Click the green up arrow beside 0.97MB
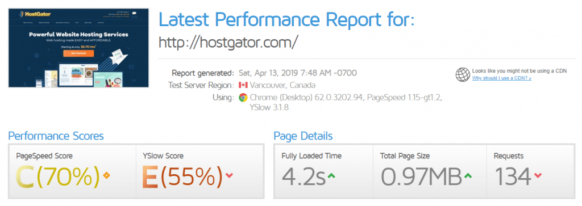Viewport: 582px width, 206px height. pyautogui.click(x=467, y=175)
